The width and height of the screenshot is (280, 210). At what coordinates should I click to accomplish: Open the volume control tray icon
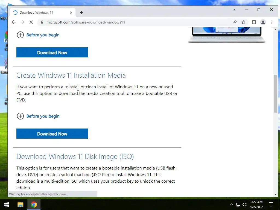(244, 205)
